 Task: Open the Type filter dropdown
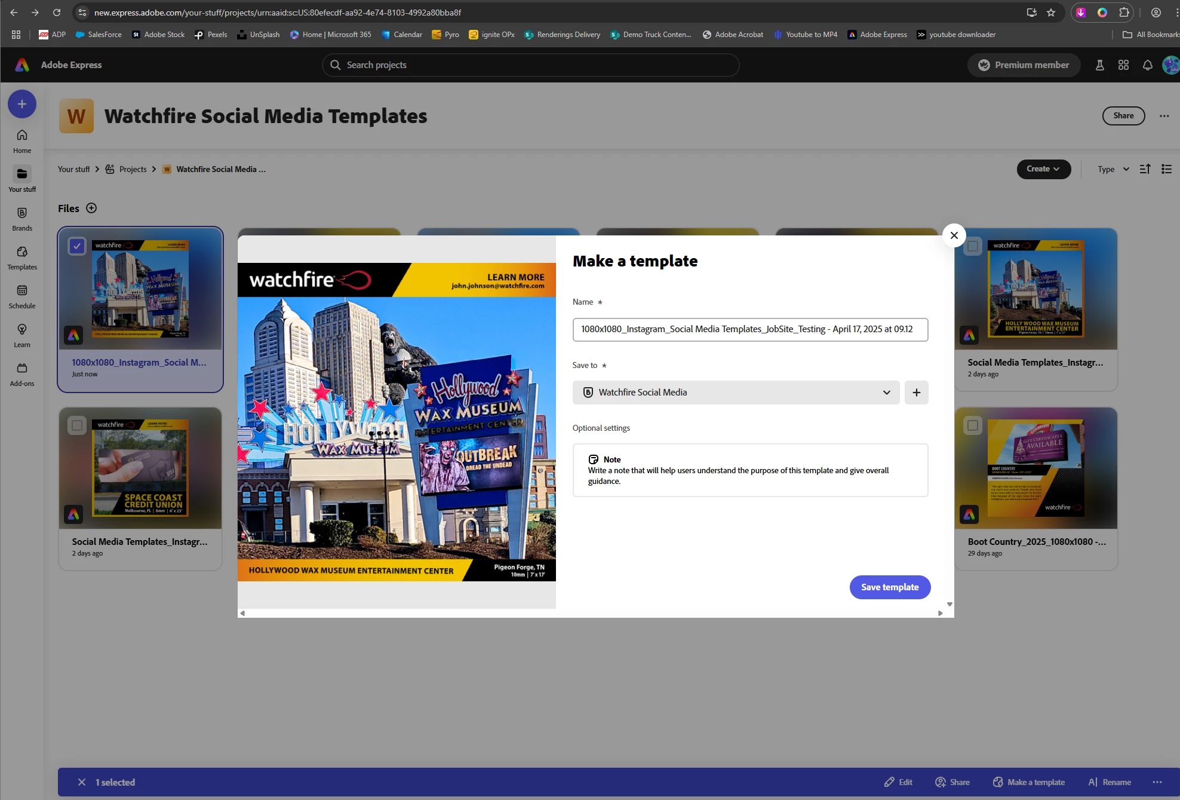coord(1113,169)
